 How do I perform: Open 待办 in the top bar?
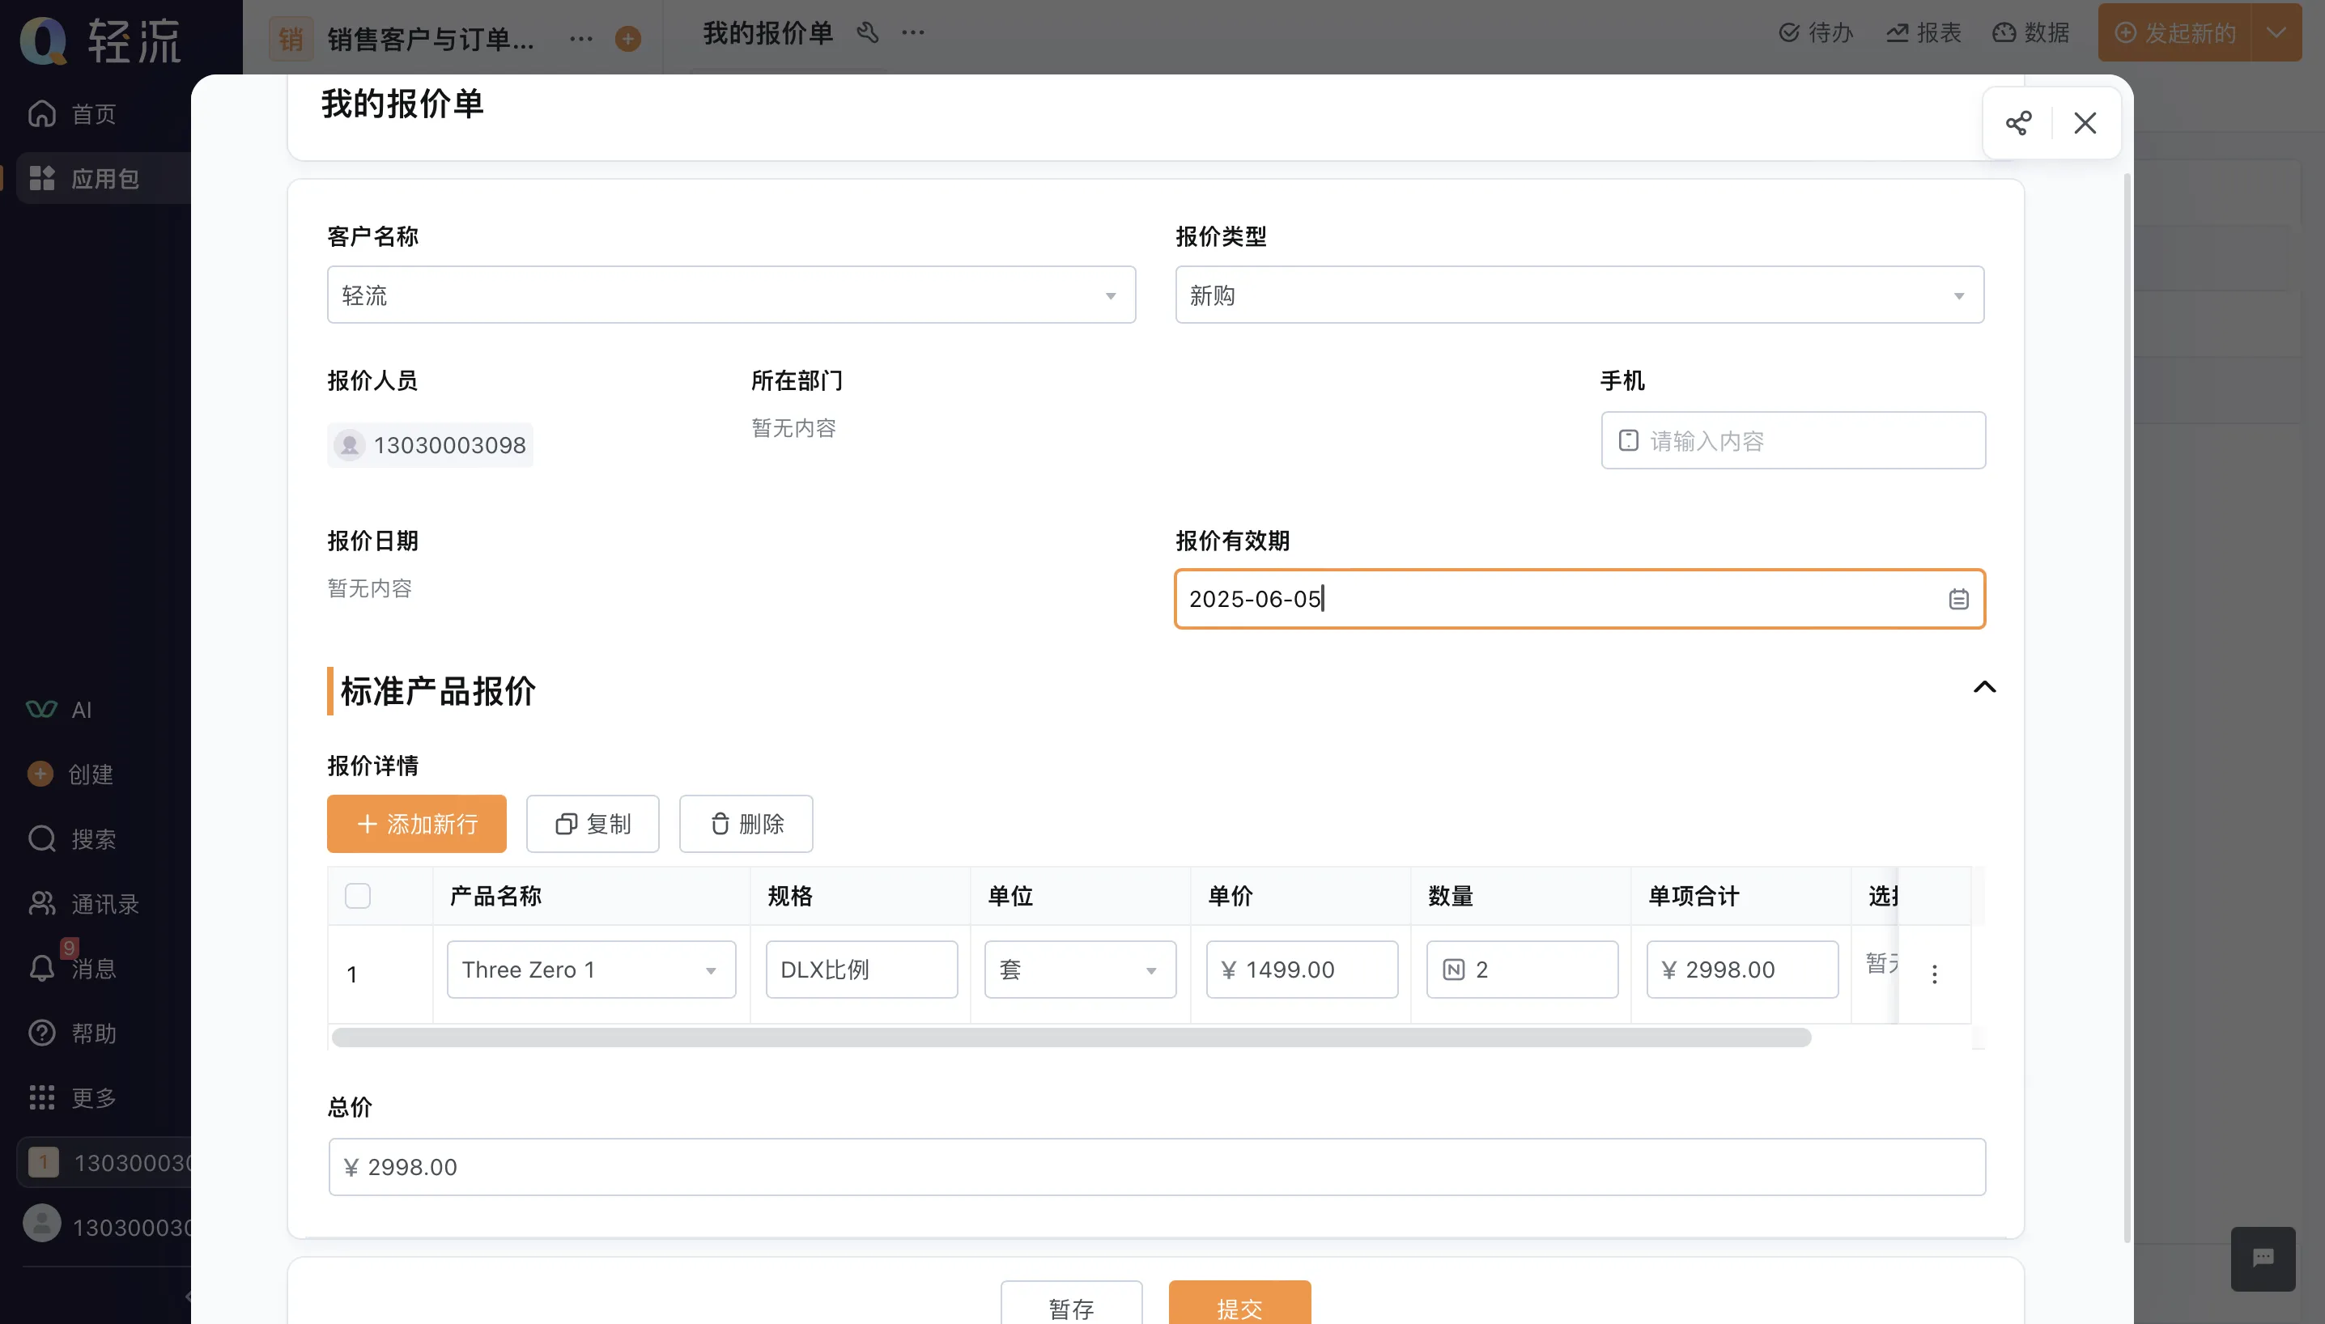(x=1816, y=32)
